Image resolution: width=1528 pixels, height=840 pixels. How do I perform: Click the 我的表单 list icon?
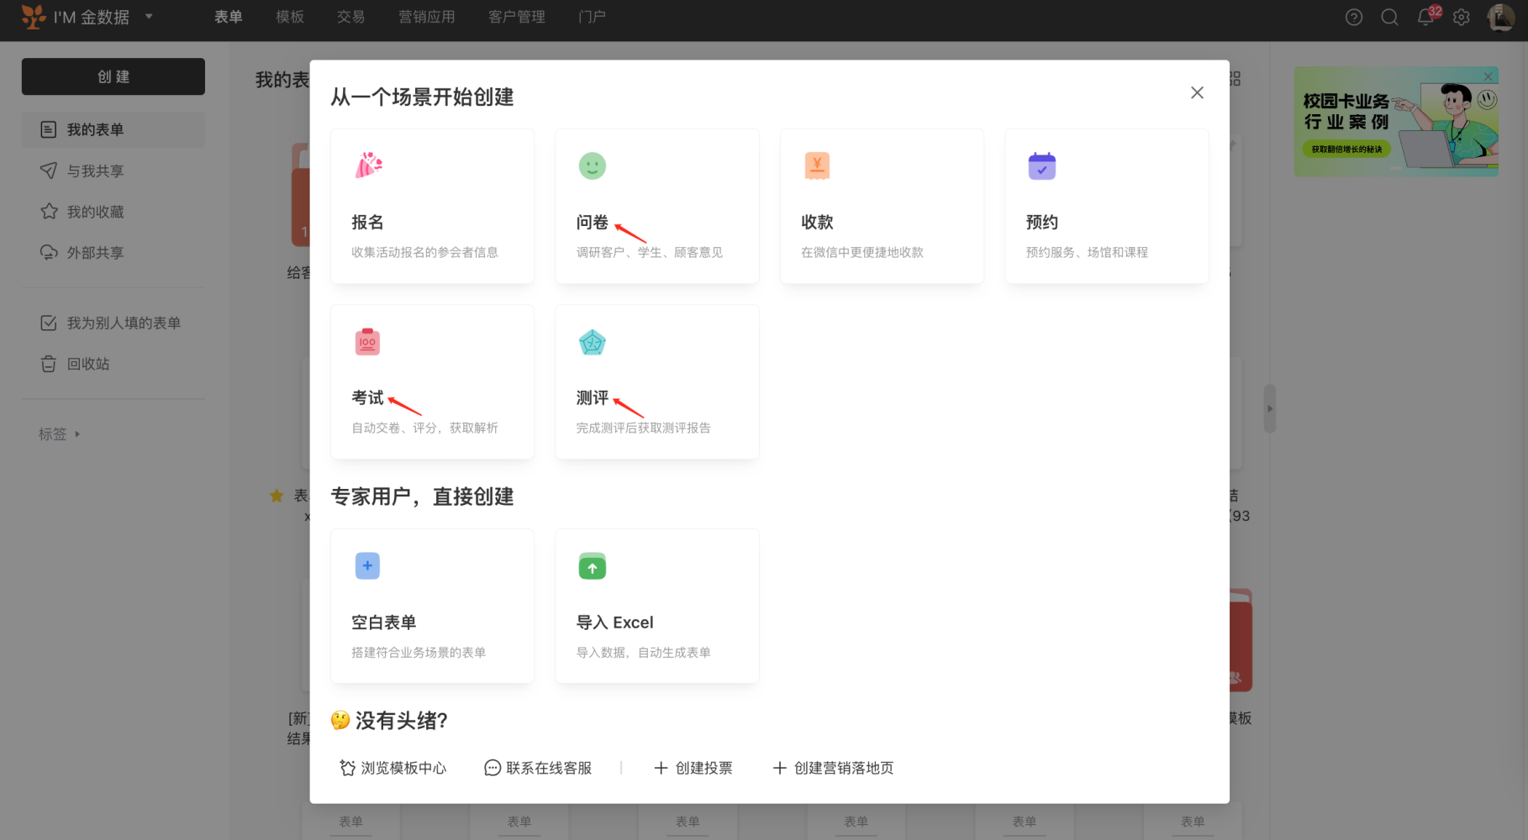pyautogui.click(x=49, y=129)
